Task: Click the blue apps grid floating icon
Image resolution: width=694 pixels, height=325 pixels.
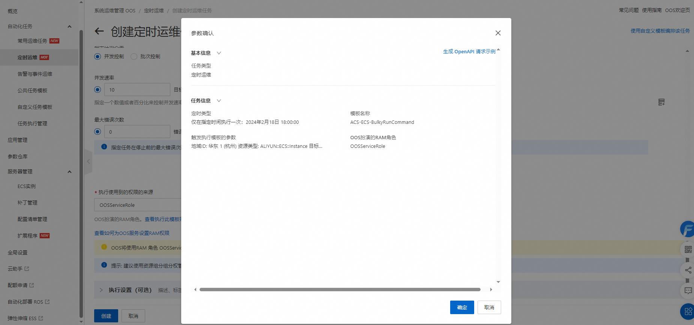Action: coord(688,311)
